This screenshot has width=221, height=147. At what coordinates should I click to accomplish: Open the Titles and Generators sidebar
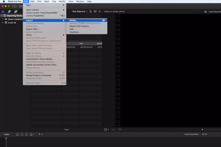[x=16, y=11]
